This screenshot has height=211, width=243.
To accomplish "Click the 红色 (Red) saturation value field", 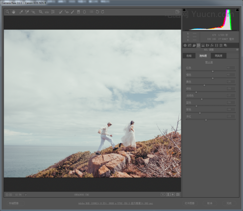I will tap(230, 68).
